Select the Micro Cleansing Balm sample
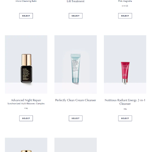Image resolution: width=152 pixels, height=152 pixels. pos(26,16)
